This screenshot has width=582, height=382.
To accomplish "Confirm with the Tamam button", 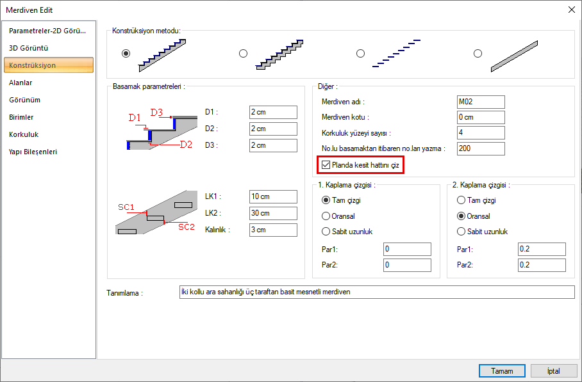I will click(x=502, y=371).
